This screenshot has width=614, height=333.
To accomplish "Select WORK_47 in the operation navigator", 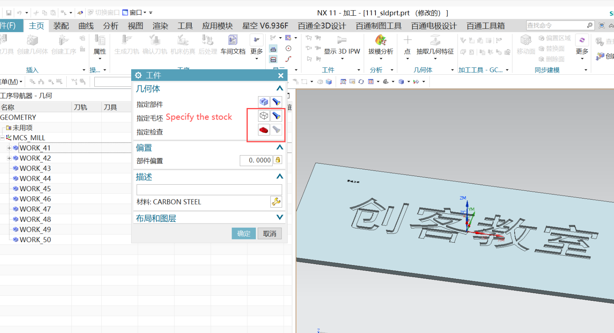I will 35,209.
